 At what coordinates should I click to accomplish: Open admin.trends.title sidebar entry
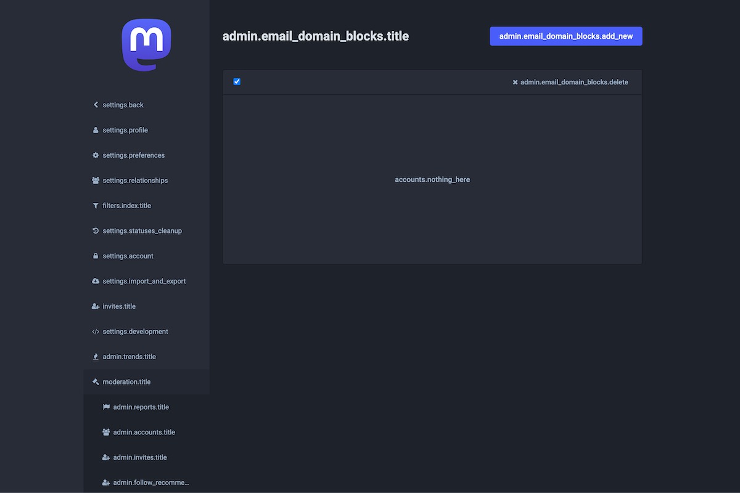coord(129,357)
